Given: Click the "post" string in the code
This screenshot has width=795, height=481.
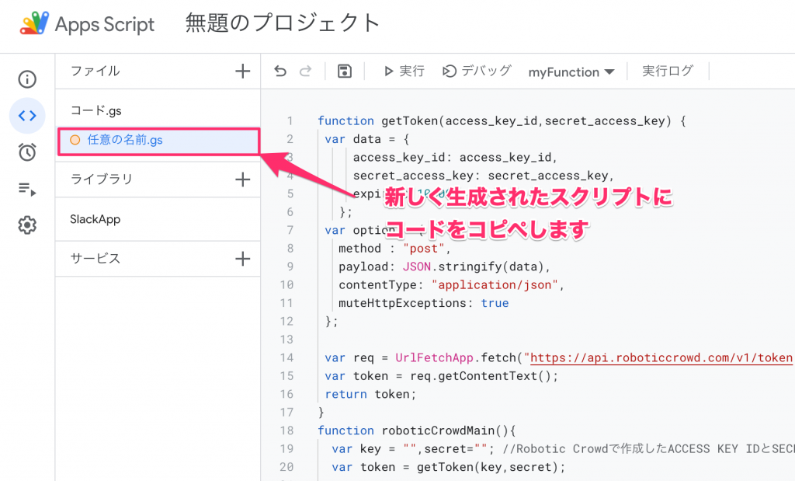Looking at the screenshot, I should 424,249.
